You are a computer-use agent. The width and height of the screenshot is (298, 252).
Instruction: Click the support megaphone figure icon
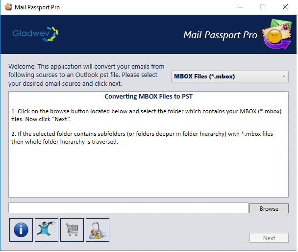click(47, 231)
